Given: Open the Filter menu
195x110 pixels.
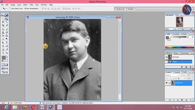Looking at the screenshot, I should point(31,5).
